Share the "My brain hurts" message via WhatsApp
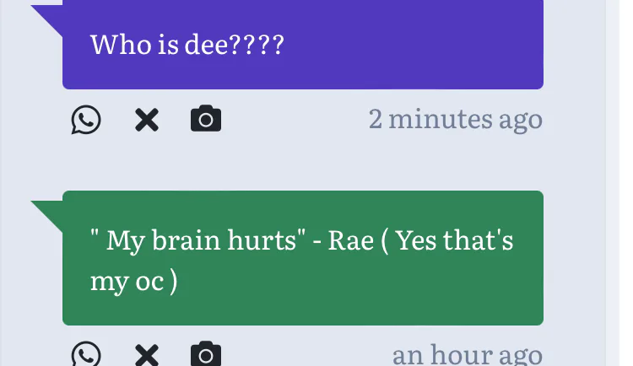The height and width of the screenshot is (366, 633). pyautogui.click(x=85, y=354)
